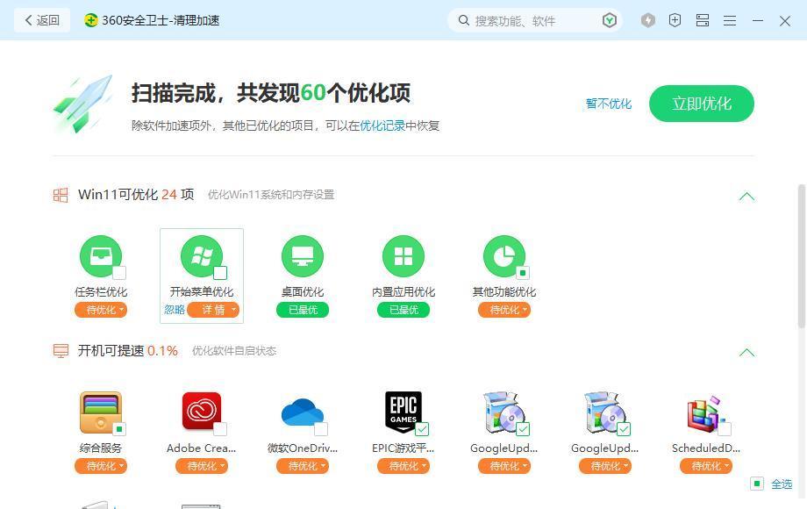Viewport: 807px width, 509px height.
Task: Open 待优化 dropdown under 任务栏优化
Action: pos(101,310)
